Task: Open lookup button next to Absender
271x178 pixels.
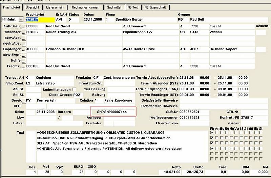Action: (24, 32)
